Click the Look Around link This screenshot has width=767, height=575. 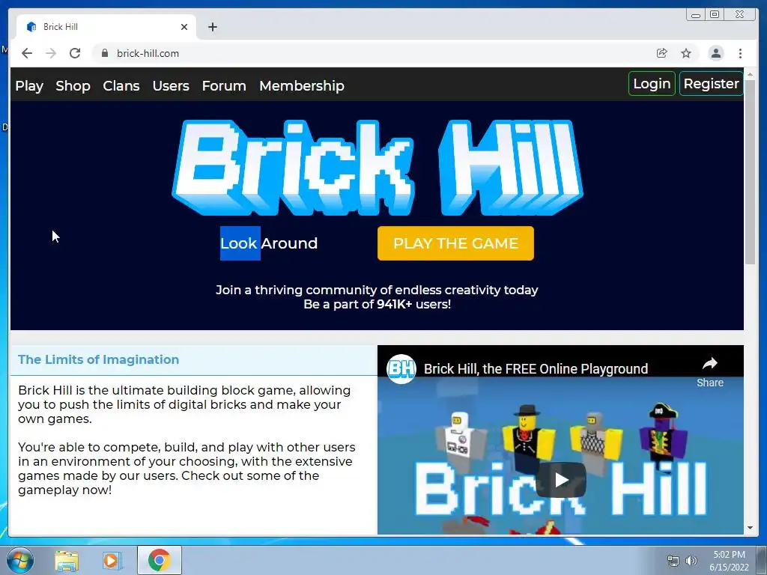click(x=269, y=243)
